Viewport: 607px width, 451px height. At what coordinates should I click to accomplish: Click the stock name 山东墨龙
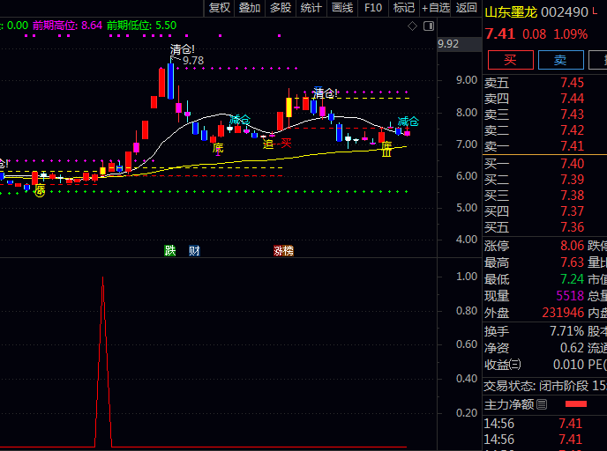pyautogui.click(x=511, y=12)
